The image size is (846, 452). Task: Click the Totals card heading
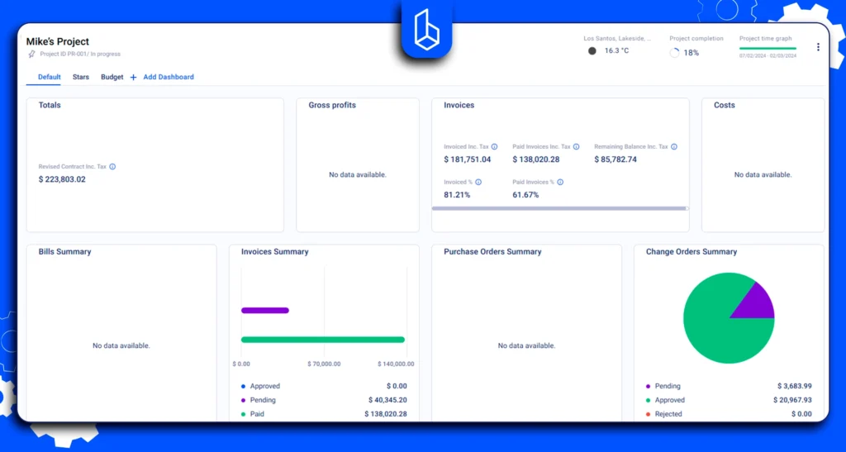pyautogui.click(x=50, y=105)
